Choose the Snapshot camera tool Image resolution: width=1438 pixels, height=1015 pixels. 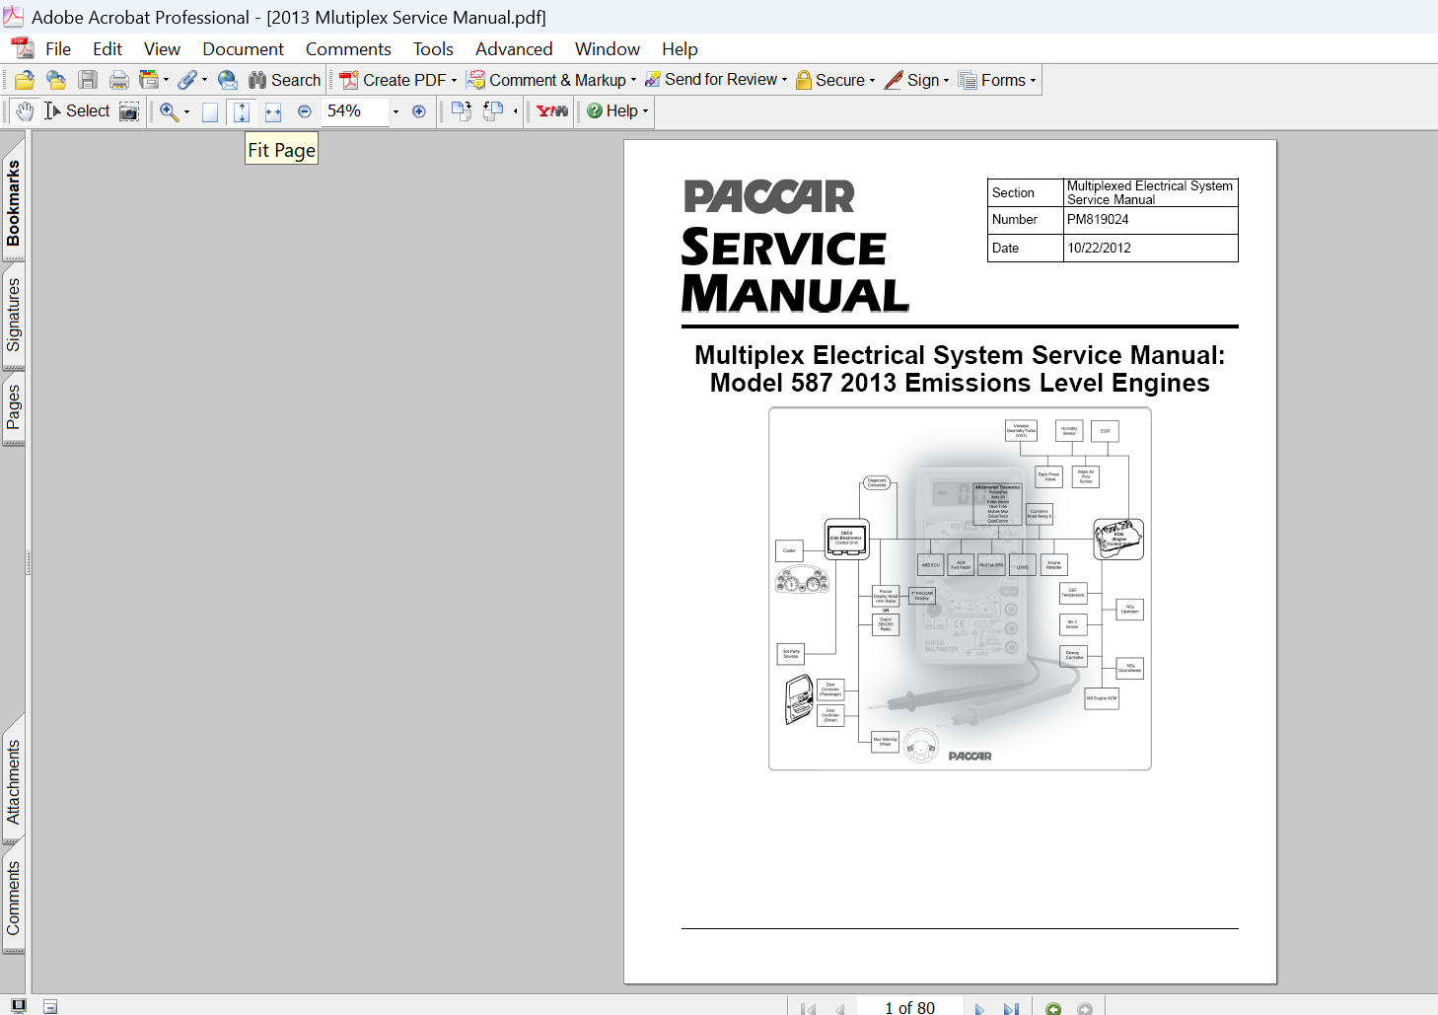129,111
